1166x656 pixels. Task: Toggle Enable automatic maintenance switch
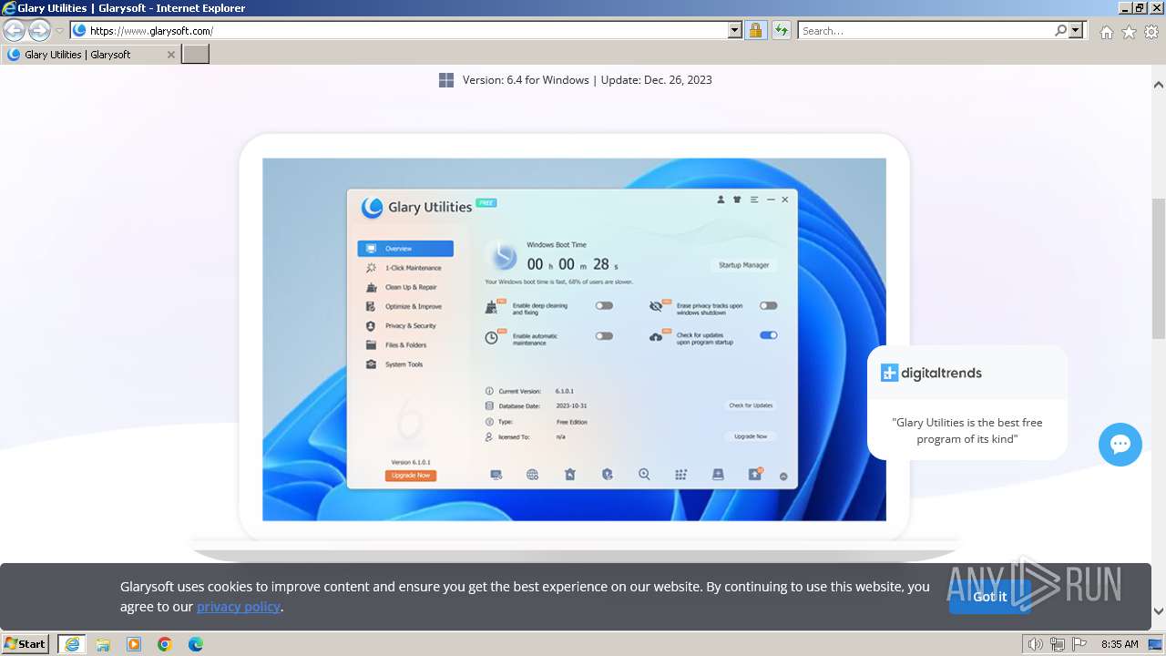tap(604, 336)
